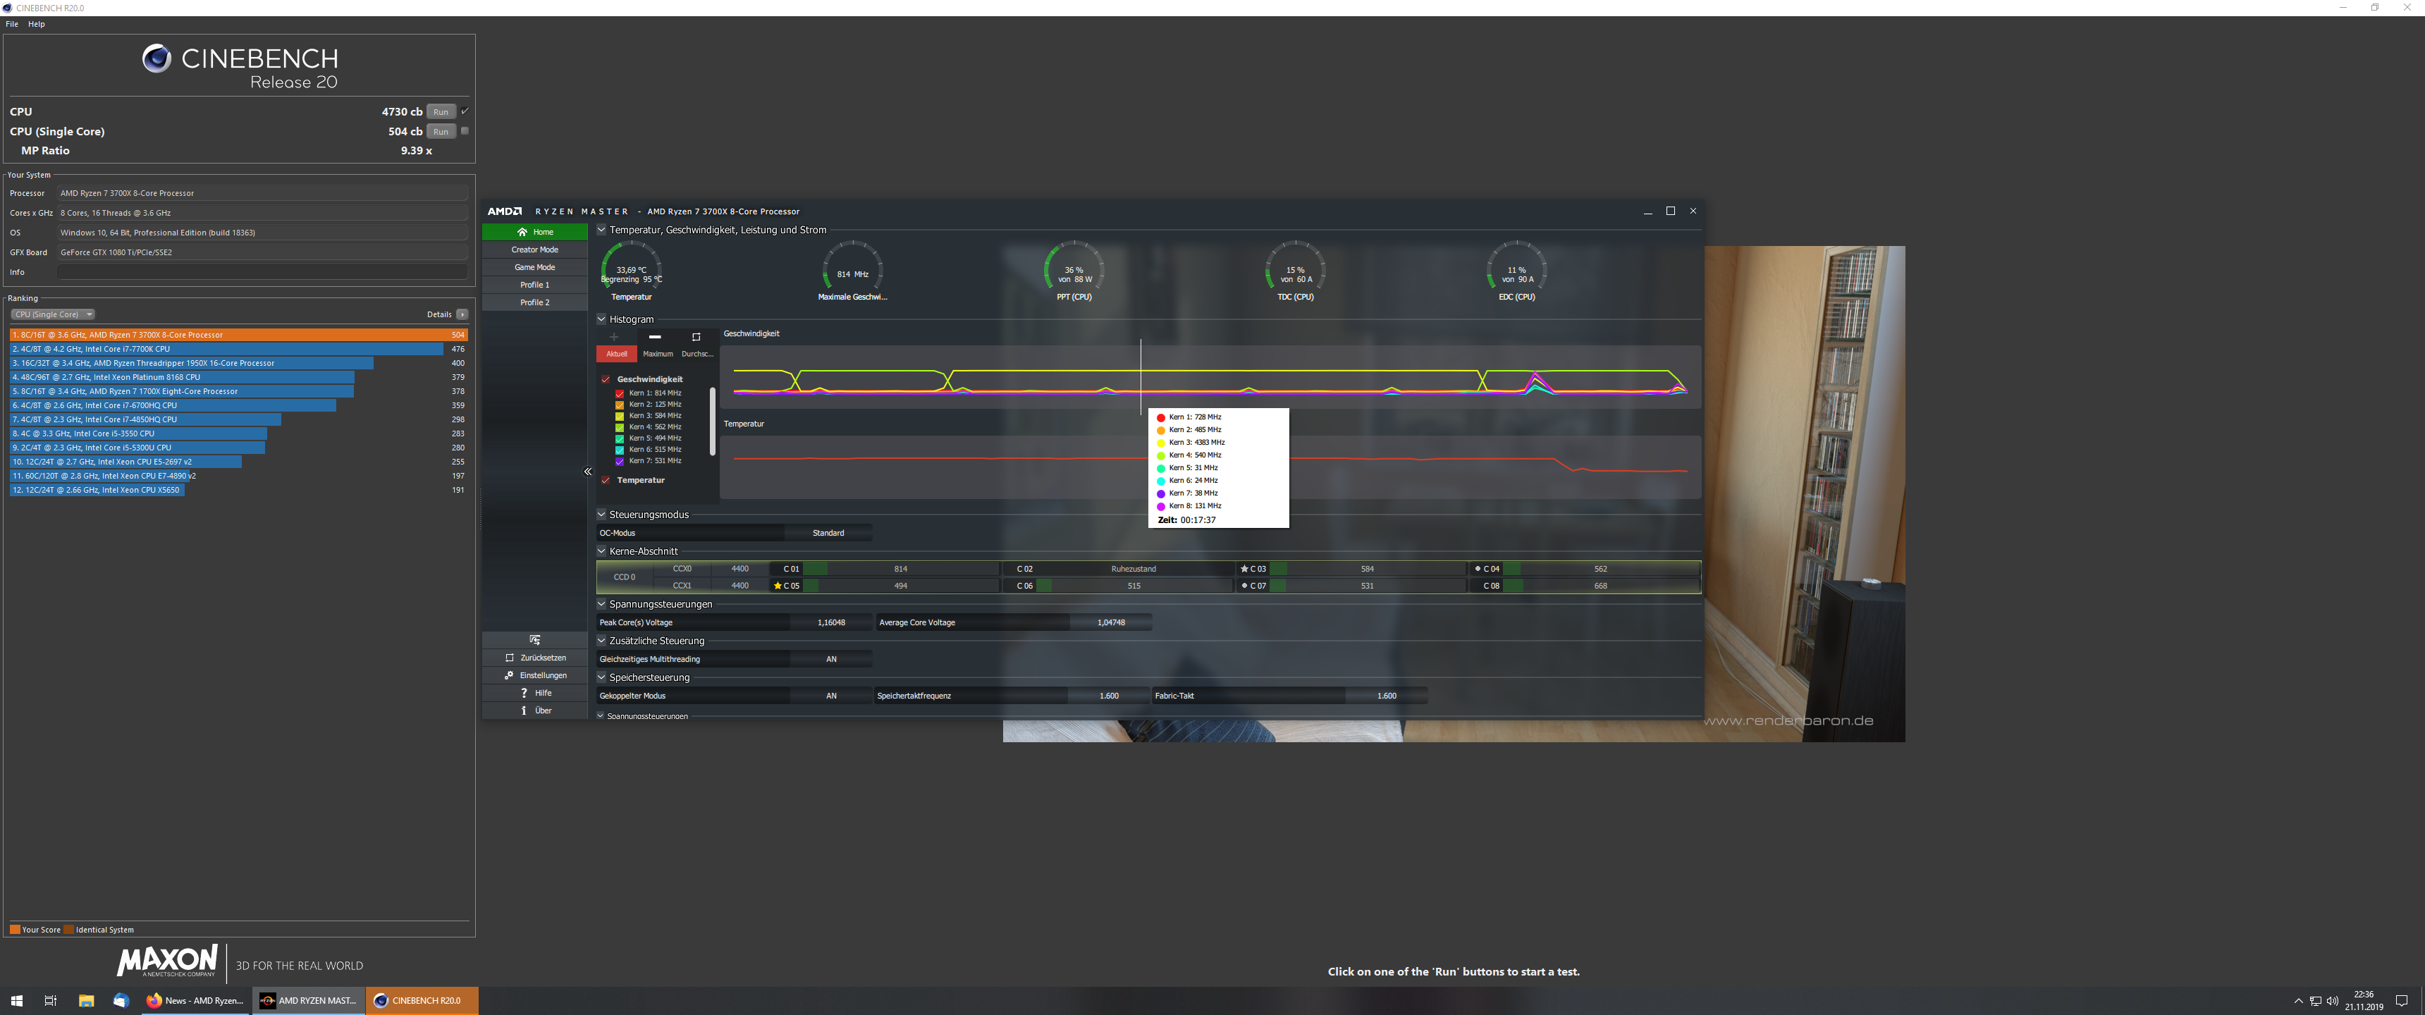Click the yellow Kern 3 color swatch
This screenshot has height=1015, width=2425.
click(620, 415)
